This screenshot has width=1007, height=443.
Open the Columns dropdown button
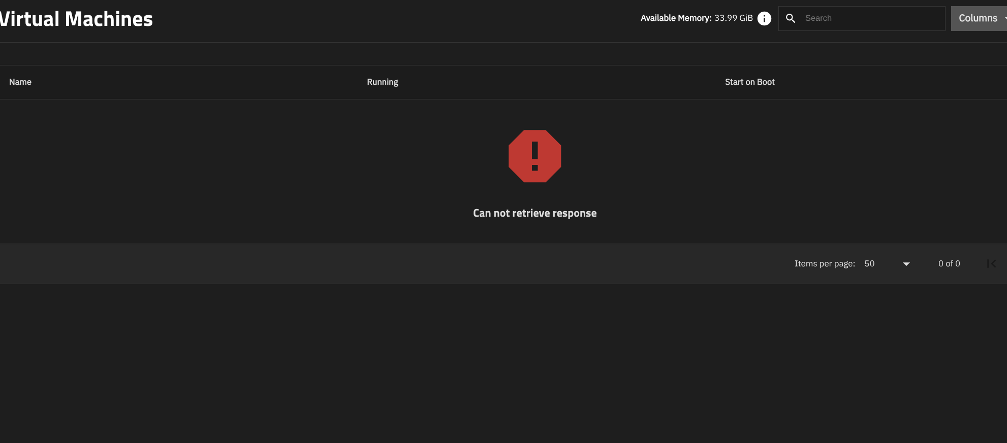point(978,18)
